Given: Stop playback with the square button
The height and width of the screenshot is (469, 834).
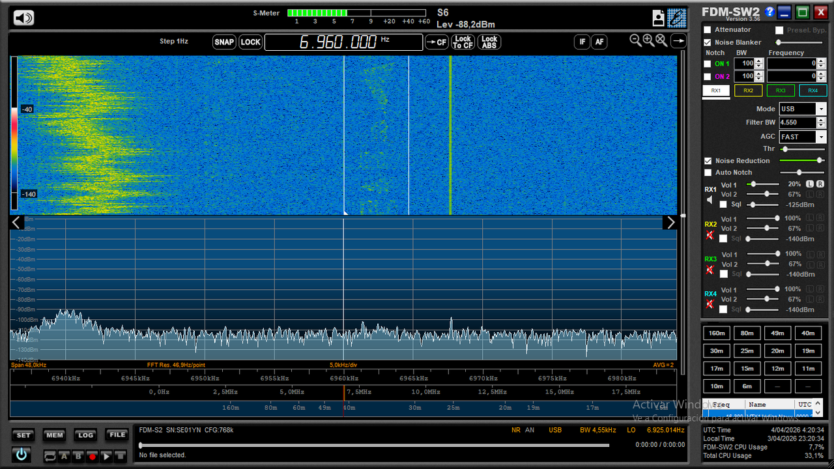Looking at the screenshot, I should [x=120, y=457].
